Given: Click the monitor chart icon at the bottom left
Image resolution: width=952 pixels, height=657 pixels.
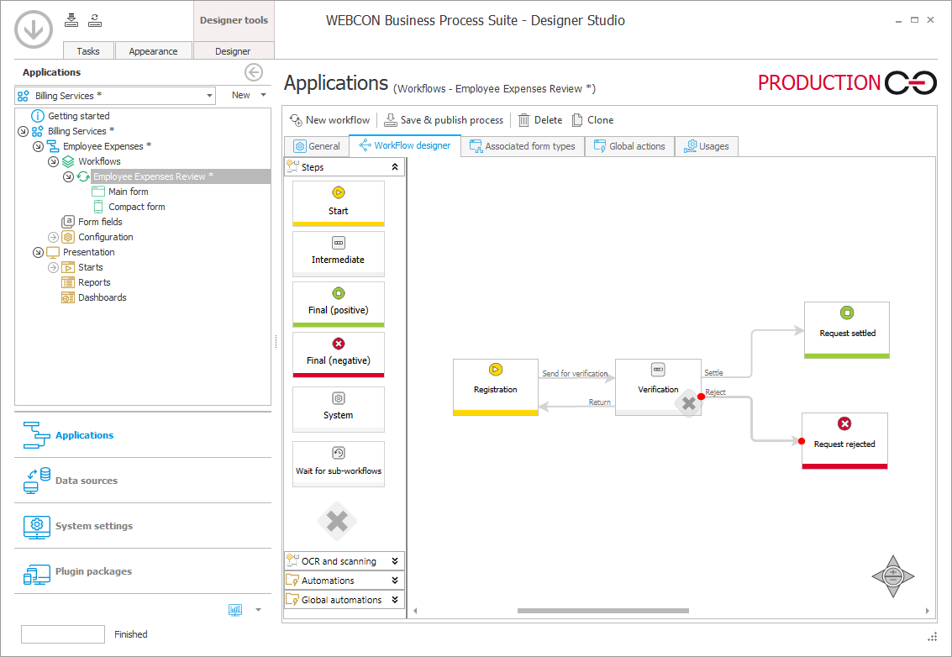Looking at the screenshot, I should pos(235,610).
